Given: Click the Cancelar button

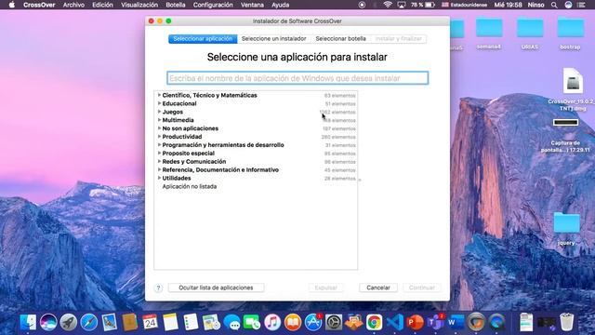Looking at the screenshot, I should (x=378, y=288).
